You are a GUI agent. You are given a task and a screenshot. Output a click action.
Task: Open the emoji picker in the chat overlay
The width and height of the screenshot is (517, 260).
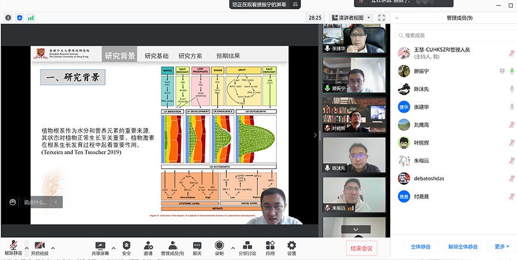click(13, 203)
